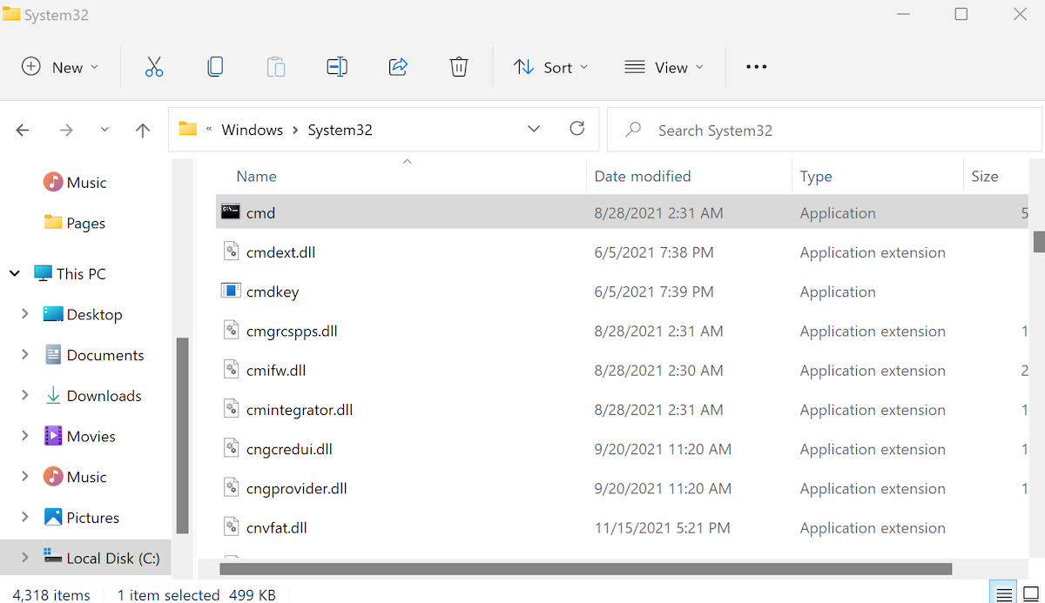Open the Sort dropdown
Screen dimensions: 1045x603
coord(550,66)
